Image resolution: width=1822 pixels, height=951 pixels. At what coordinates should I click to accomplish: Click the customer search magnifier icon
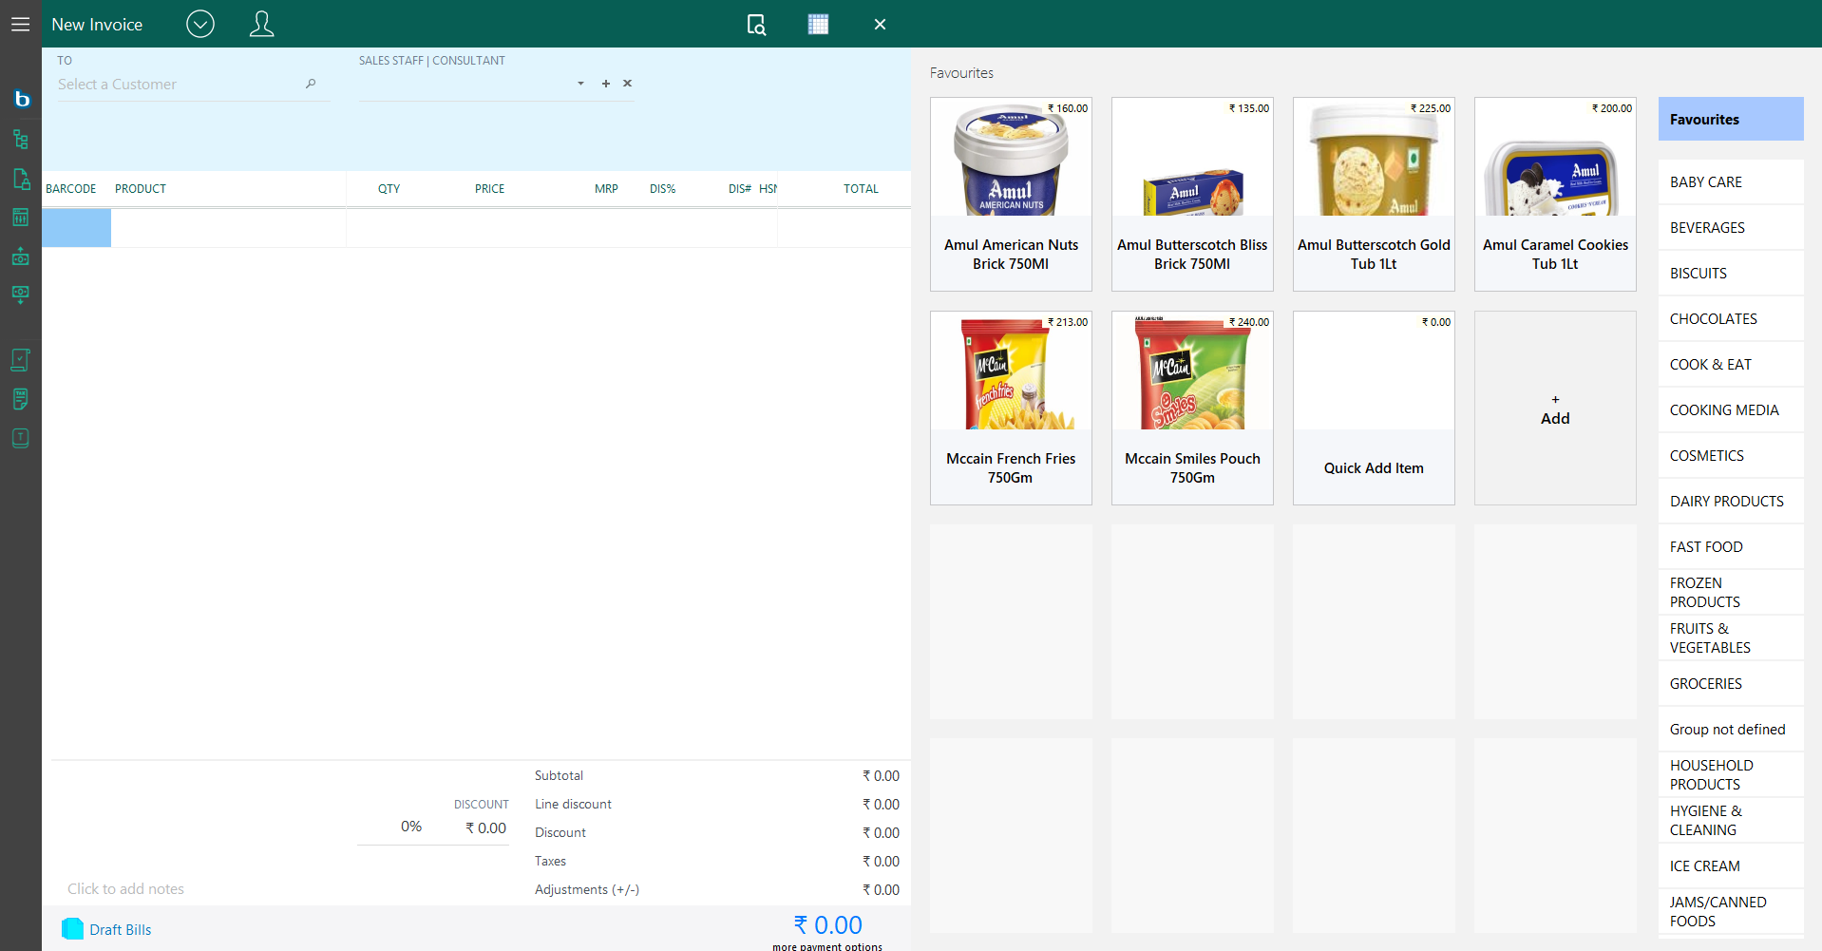click(311, 84)
